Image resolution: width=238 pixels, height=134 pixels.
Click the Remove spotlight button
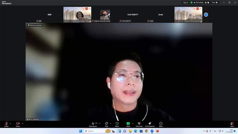35,25
